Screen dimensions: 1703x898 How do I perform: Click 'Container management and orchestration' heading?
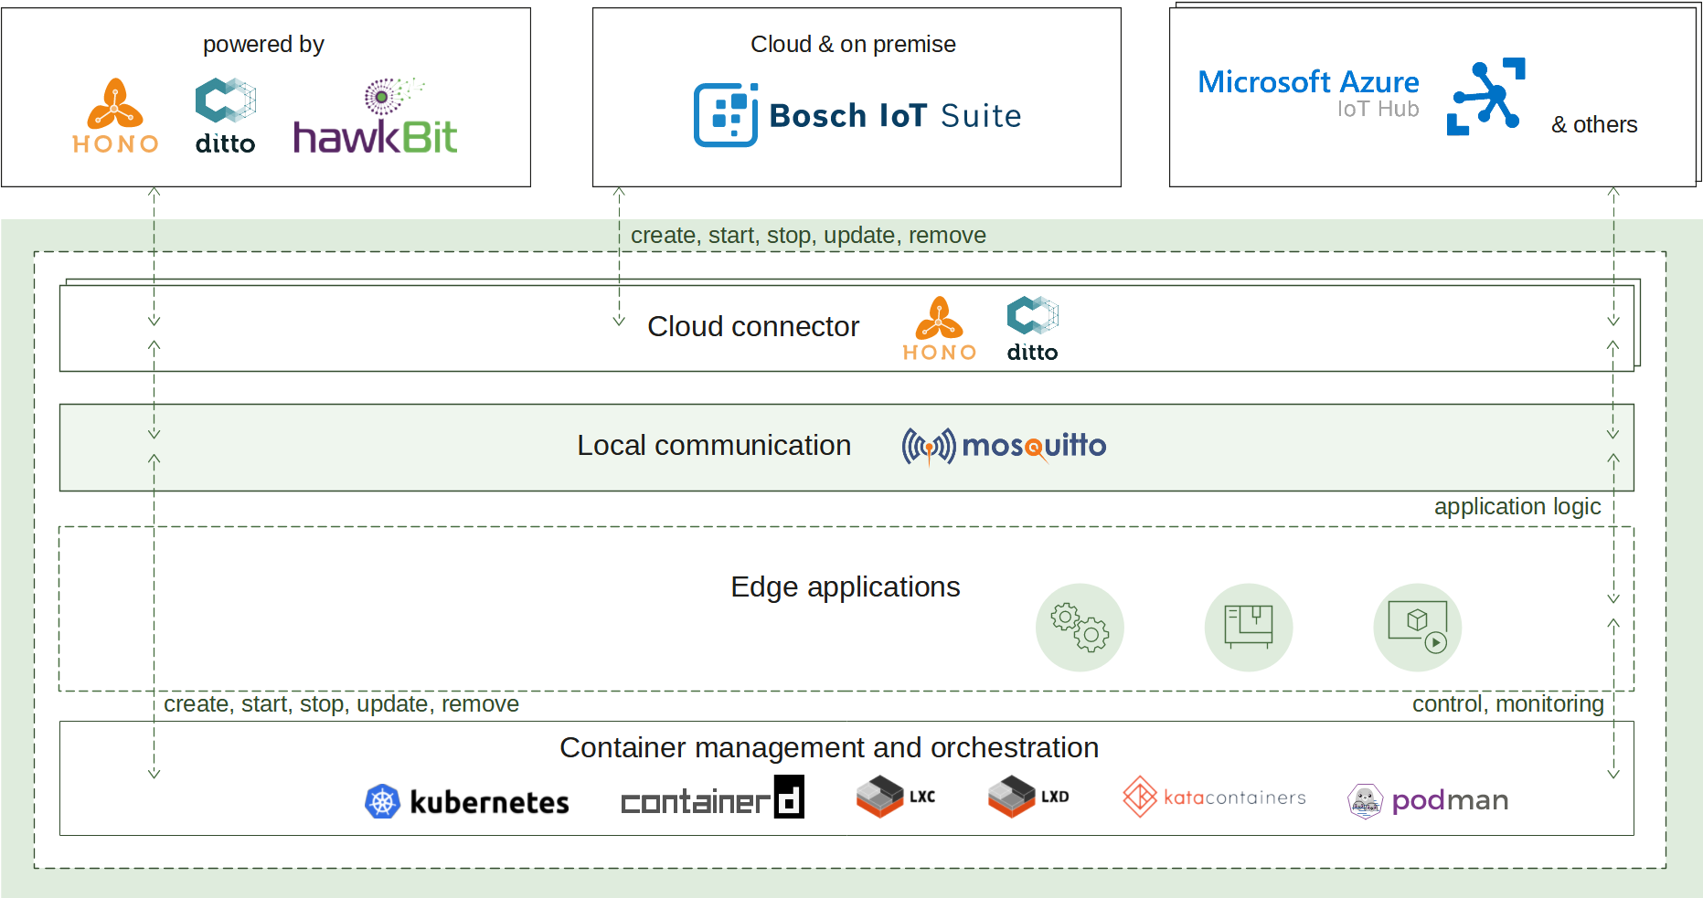tap(829, 747)
